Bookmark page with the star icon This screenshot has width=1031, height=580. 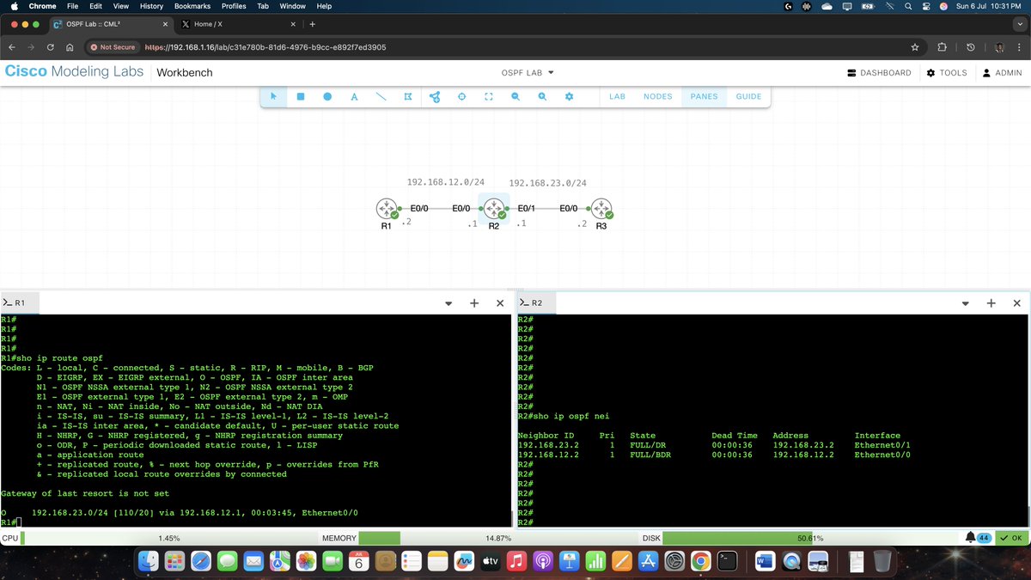pyautogui.click(x=915, y=47)
